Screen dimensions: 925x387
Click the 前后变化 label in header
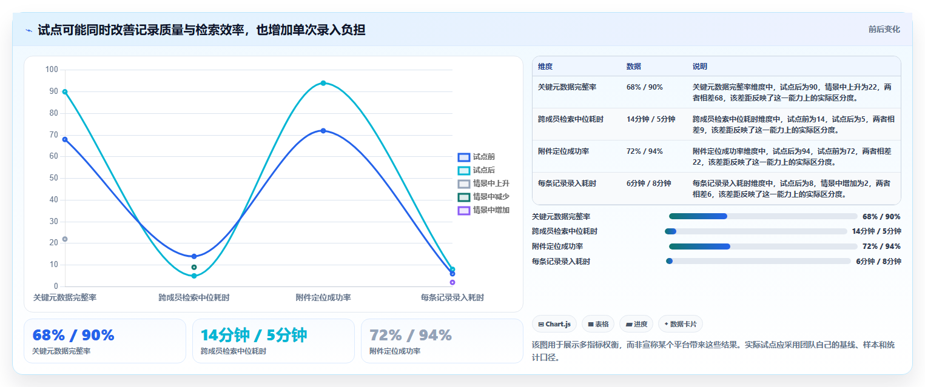[x=884, y=29]
